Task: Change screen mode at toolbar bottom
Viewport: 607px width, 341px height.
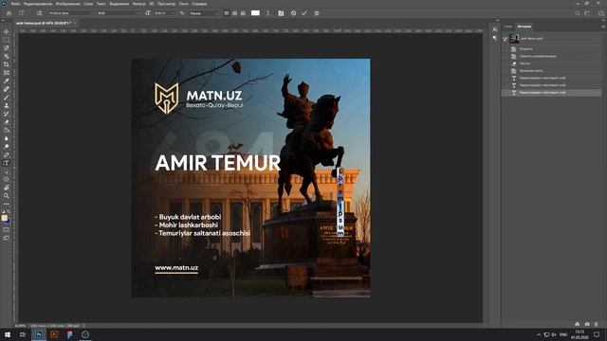Action: tap(7, 238)
